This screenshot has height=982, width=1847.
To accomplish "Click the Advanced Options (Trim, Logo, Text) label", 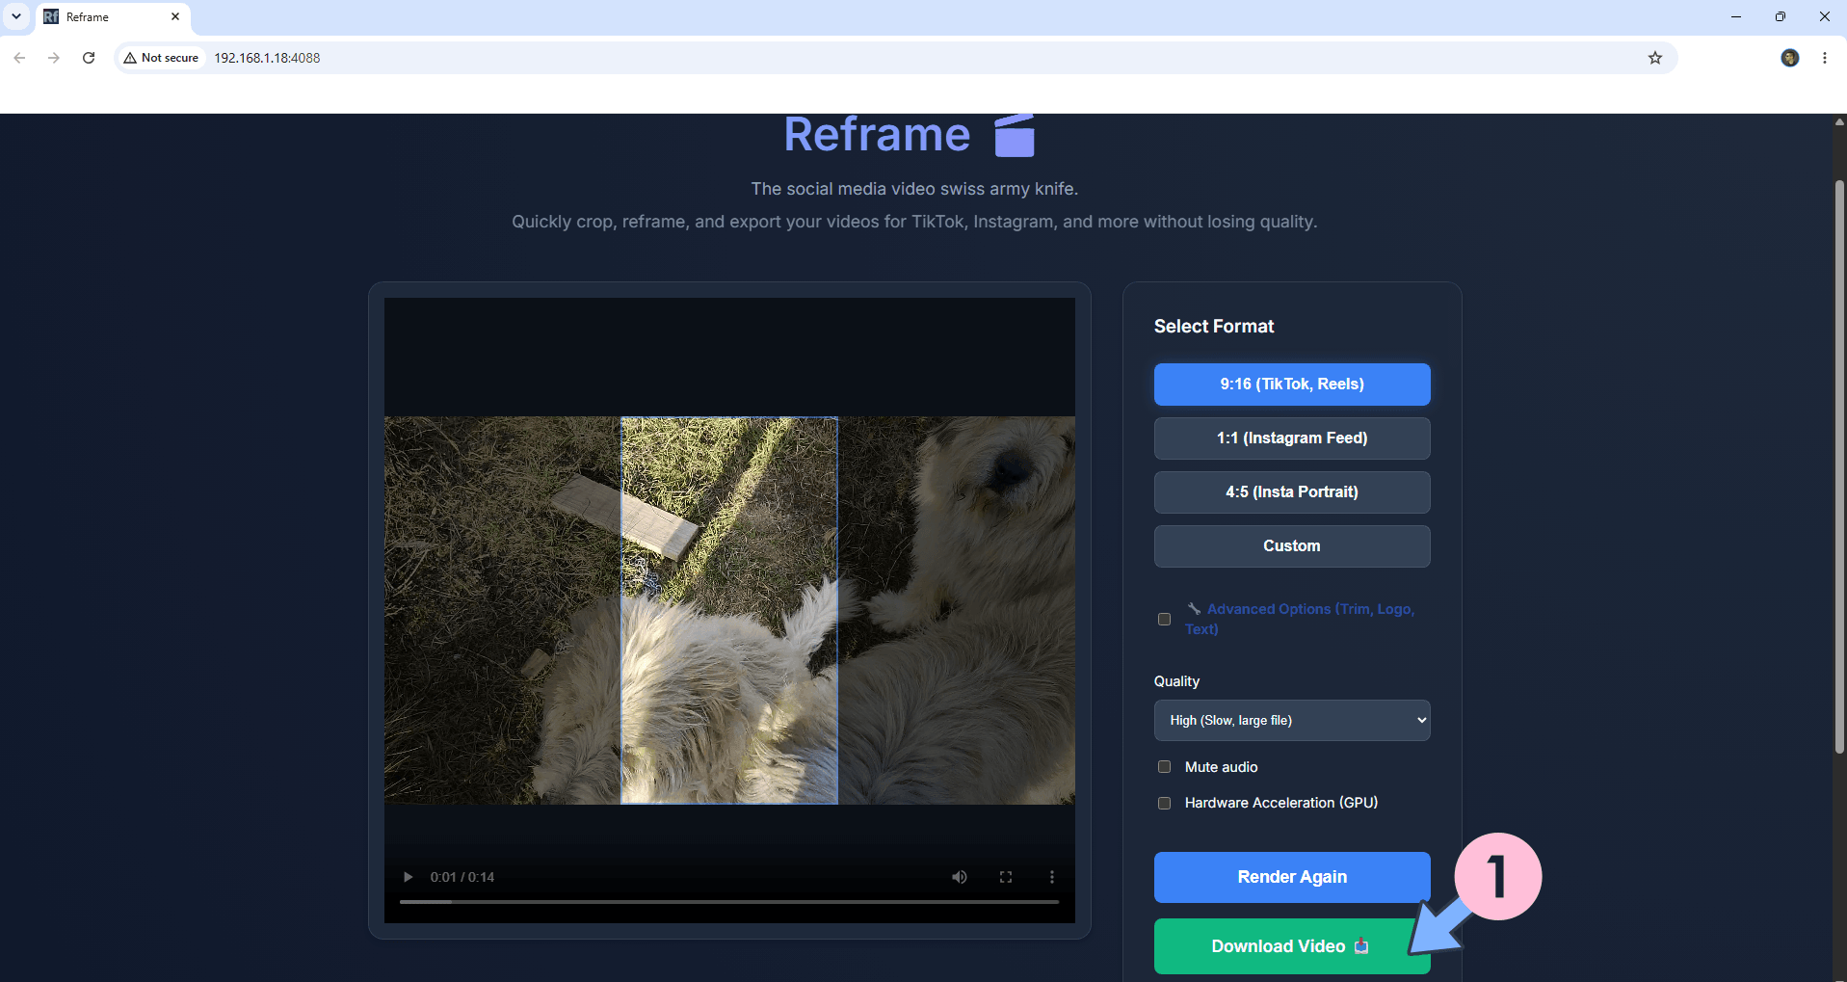I will tap(1300, 619).
